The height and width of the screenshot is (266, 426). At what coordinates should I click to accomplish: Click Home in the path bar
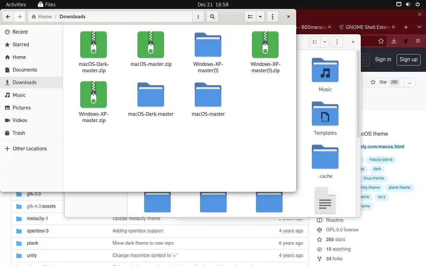41,17
